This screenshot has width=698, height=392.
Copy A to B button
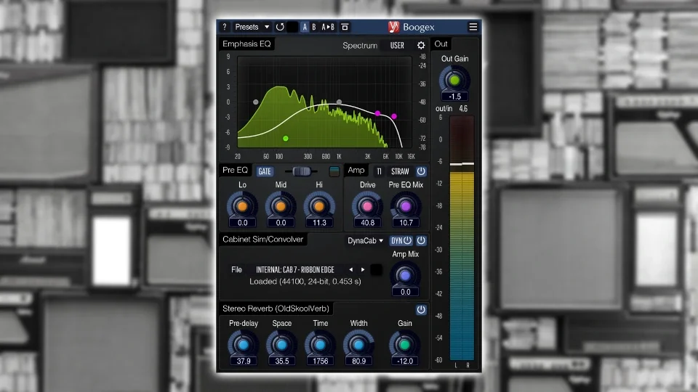328,27
